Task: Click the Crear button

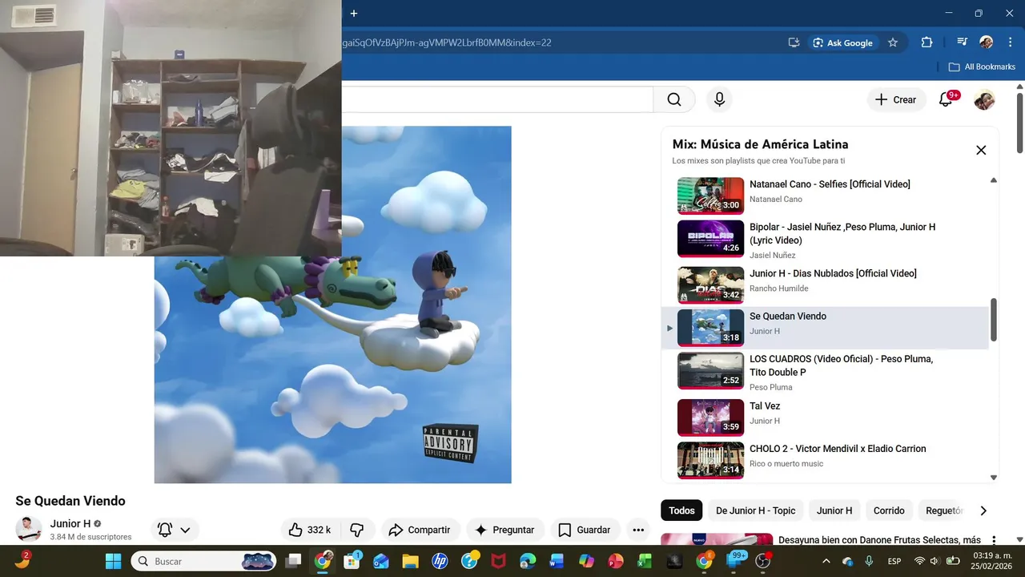Action: click(x=896, y=99)
